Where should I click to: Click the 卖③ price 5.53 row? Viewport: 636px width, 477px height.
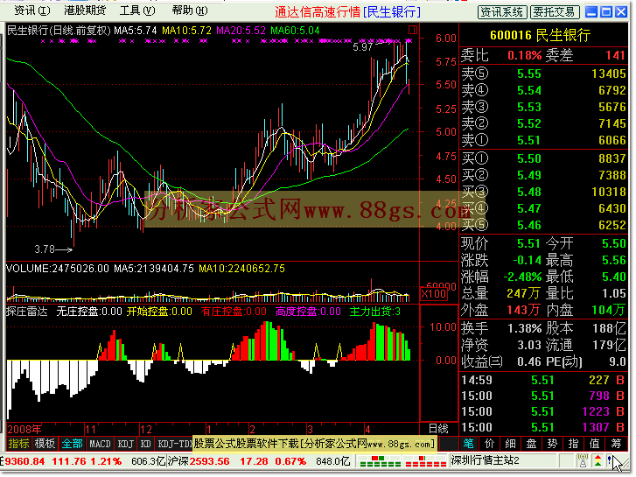[543, 107]
